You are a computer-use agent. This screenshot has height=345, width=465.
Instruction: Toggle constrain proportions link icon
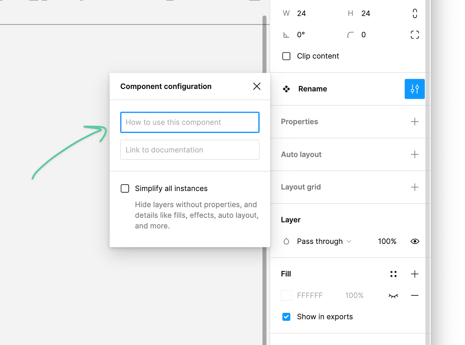point(415,13)
